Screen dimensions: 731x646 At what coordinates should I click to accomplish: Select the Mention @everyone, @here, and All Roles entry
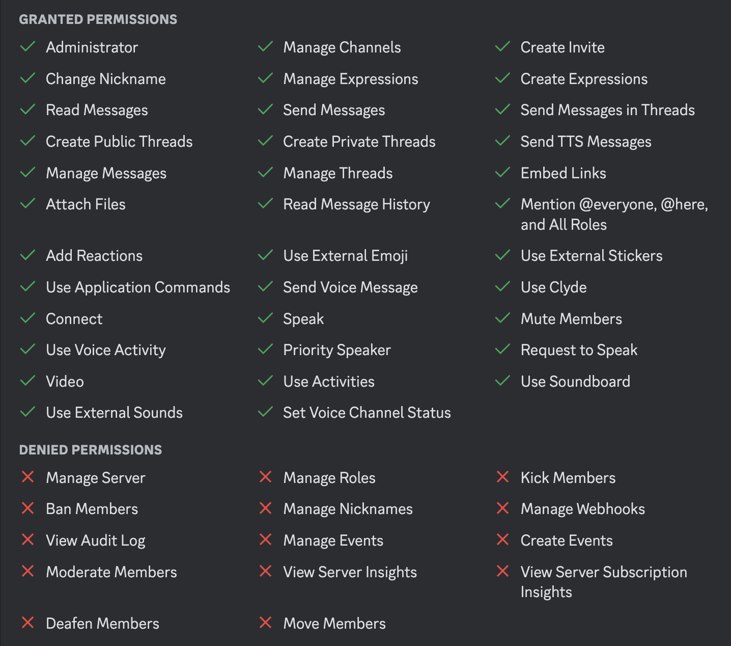click(614, 214)
